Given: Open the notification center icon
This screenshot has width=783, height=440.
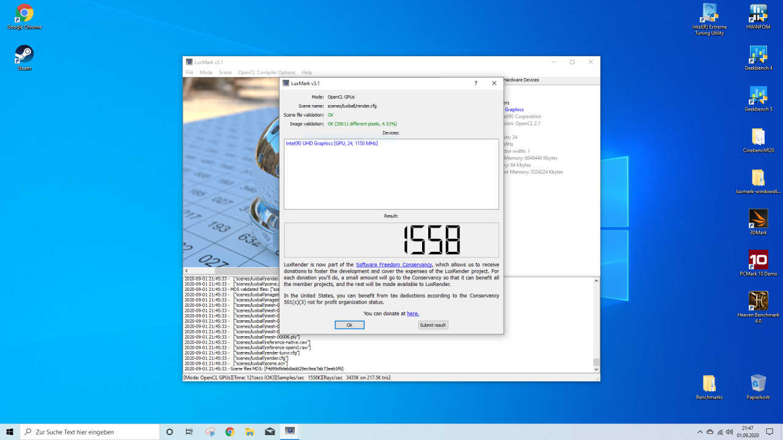Looking at the screenshot, I should point(770,431).
